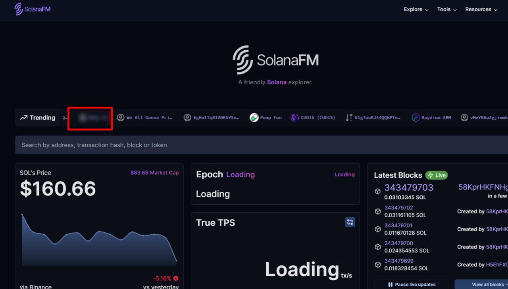The width and height of the screenshot is (508, 289).
Task: Click the 0.031161105 SOL reward value
Action: [405, 215]
